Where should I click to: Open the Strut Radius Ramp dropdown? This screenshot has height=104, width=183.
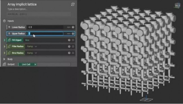pos(32,53)
